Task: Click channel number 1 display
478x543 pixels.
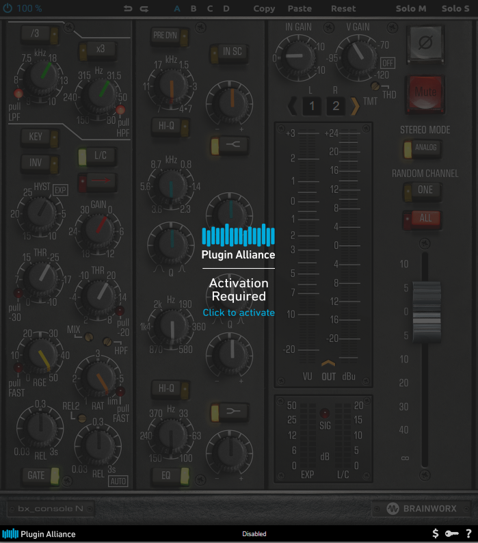Action: (312, 106)
